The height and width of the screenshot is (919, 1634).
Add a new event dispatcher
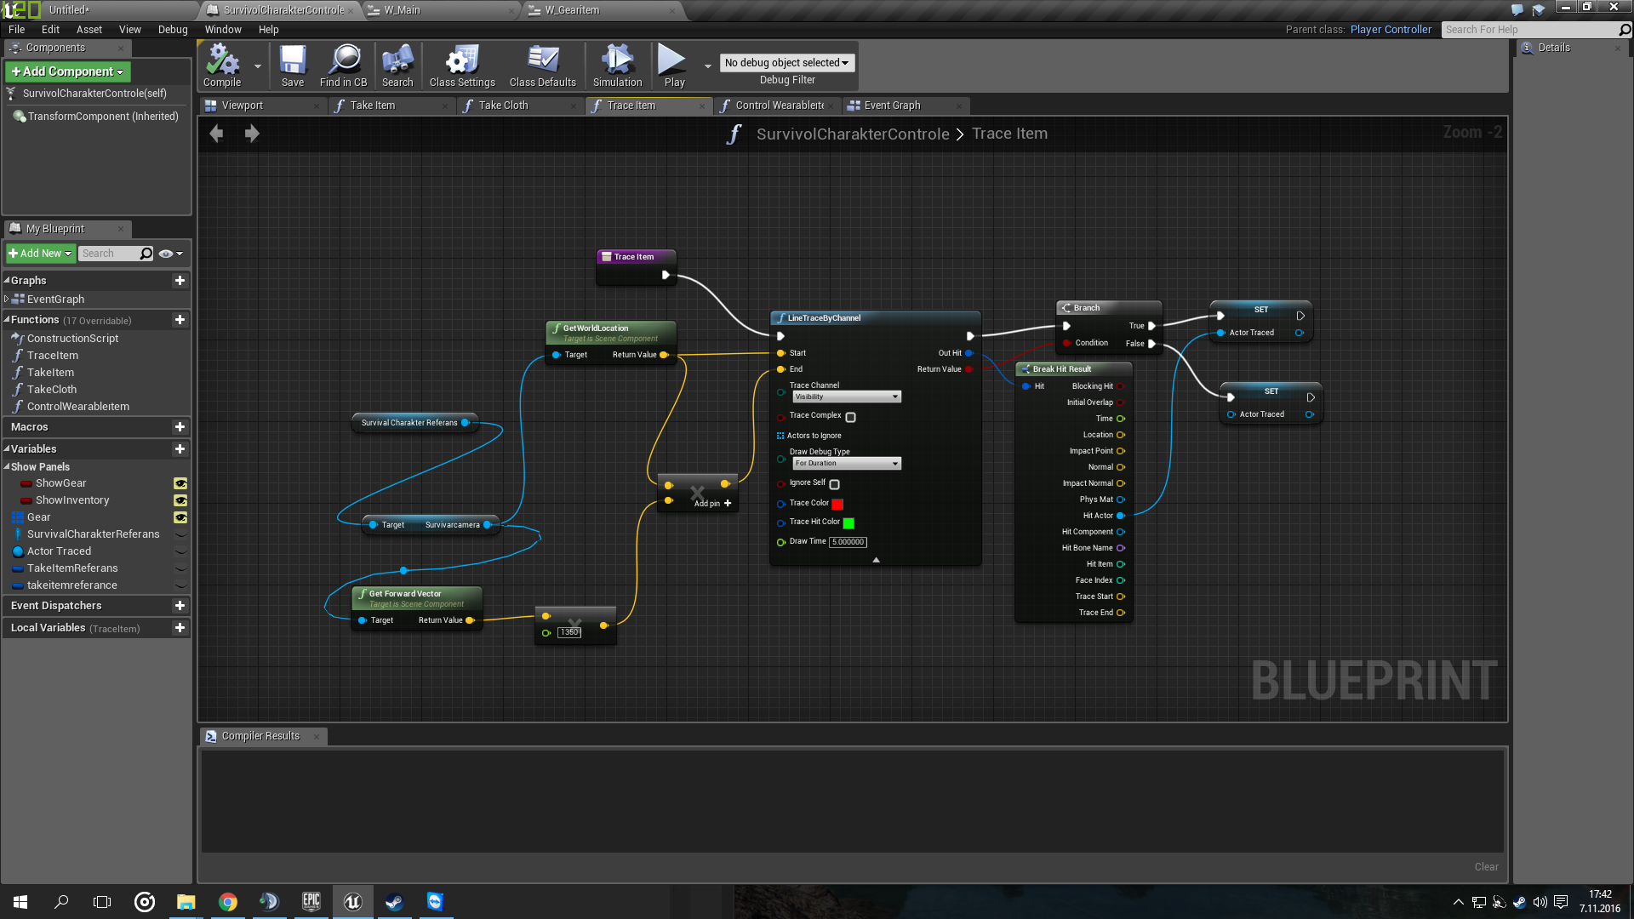pyautogui.click(x=180, y=606)
